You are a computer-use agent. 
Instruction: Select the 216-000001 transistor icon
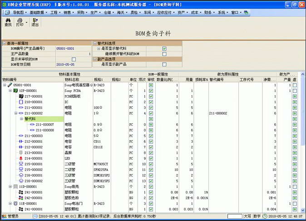tap(21, 175)
